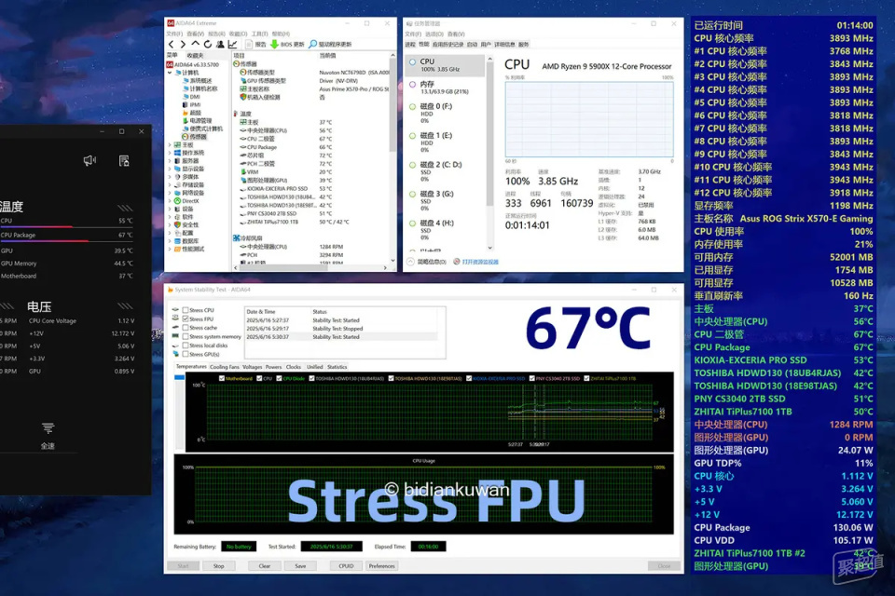Click 驱动程序更新 magnifier icon
895x596 pixels.
313,44
